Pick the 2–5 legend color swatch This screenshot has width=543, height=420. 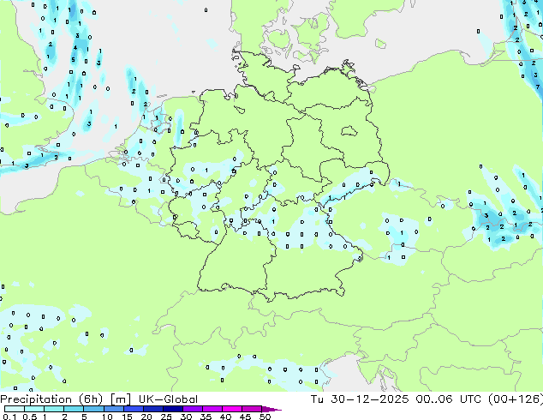tap(74, 409)
